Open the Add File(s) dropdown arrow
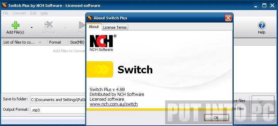 point(32,27)
